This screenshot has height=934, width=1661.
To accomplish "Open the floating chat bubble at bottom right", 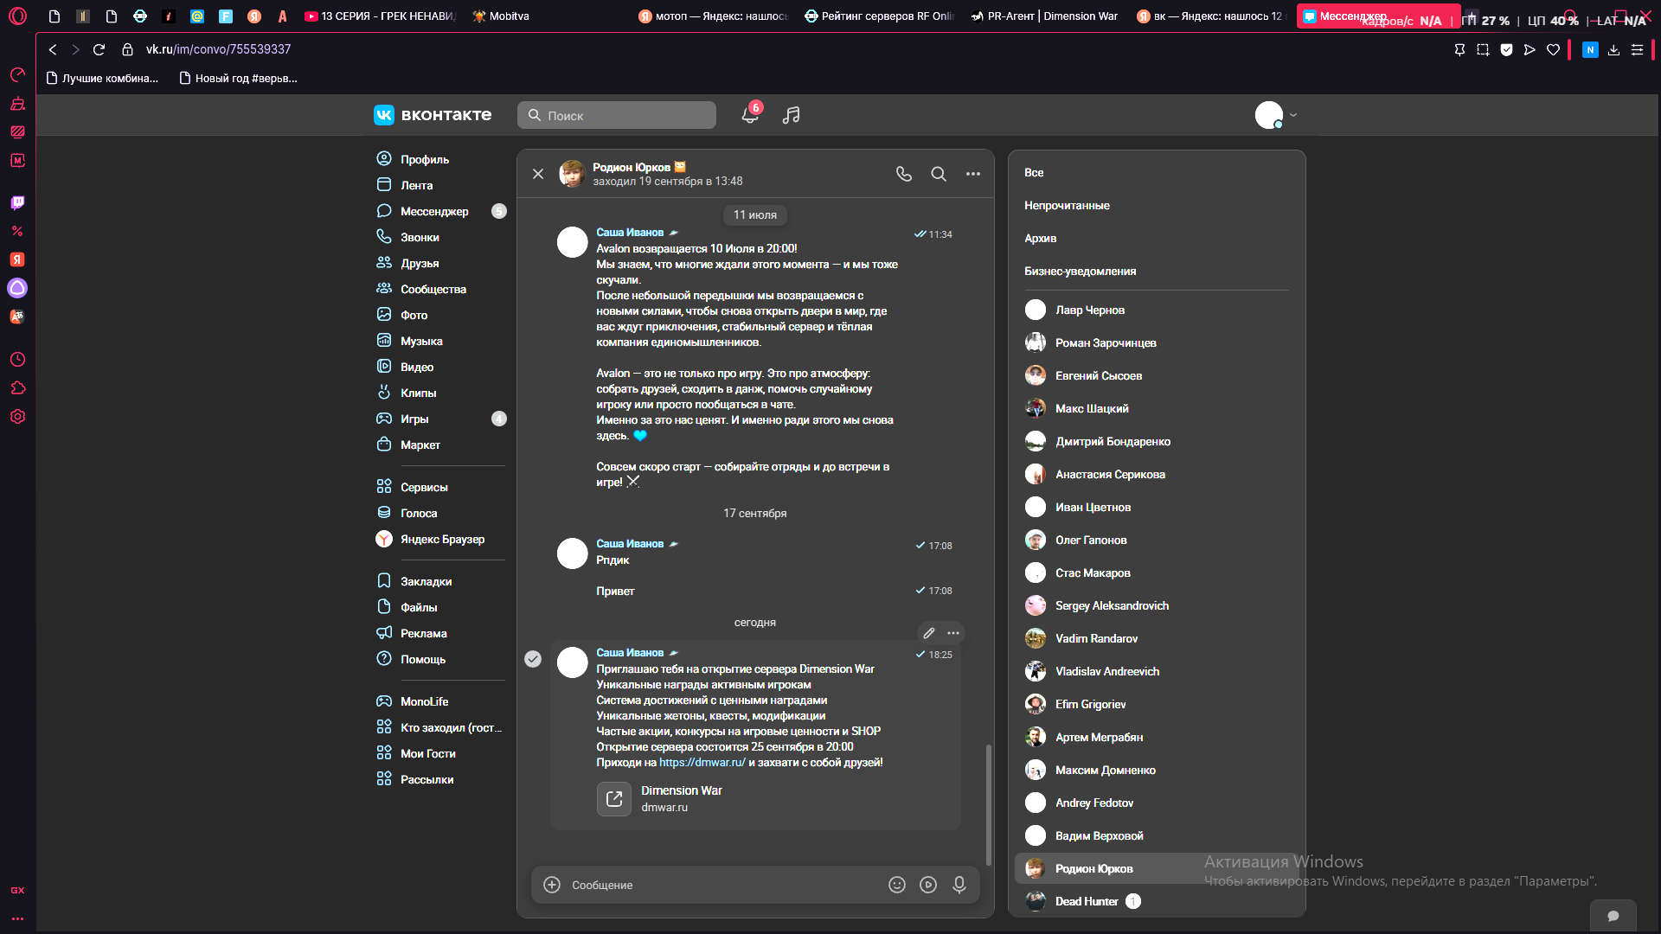I will (1613, 916).
